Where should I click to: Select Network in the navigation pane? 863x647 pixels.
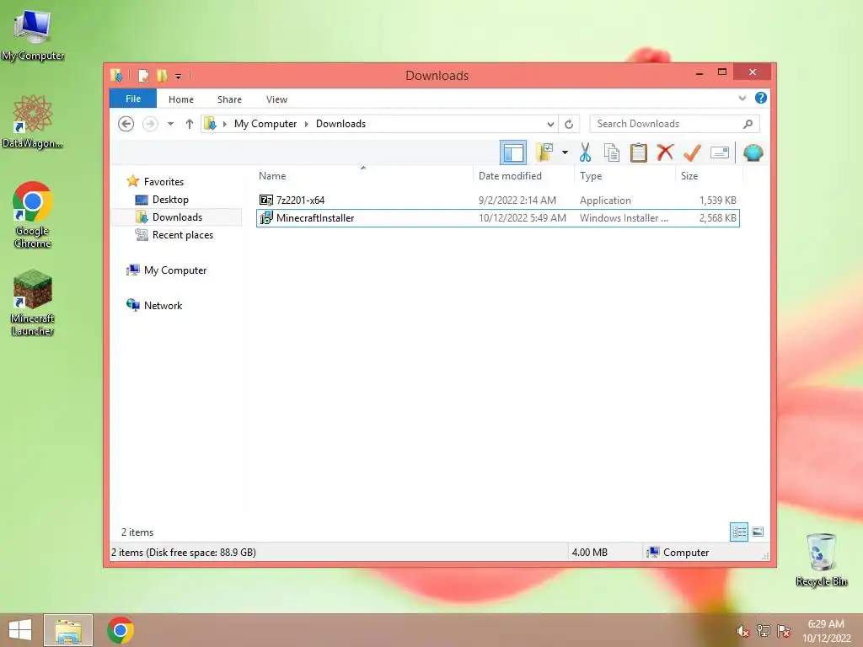point(163,305)
